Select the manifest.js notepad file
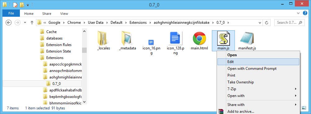Viewport: 311px width, 114px height. pyautogui.click(x=247, y=38)
